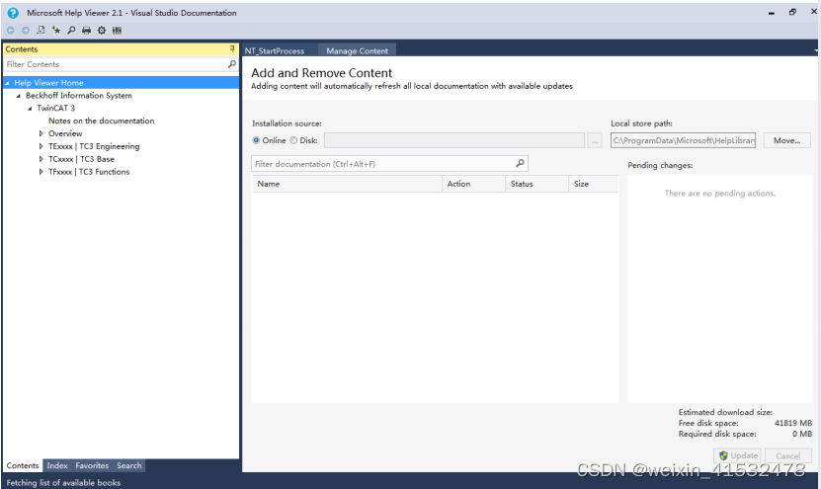Switch to the NT_StartProcess tab
821x489 pixels.
(x=275, y=50)
